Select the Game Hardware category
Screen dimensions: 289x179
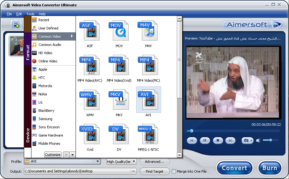pyautogui.click(x=53, y=135)
